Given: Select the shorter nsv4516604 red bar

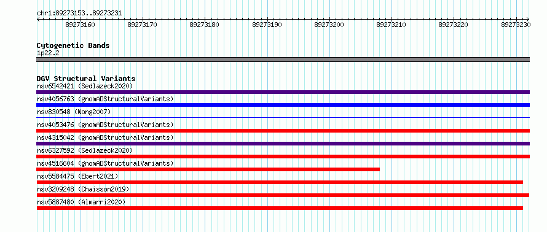Looking at the screenshot, I should 208,169.
